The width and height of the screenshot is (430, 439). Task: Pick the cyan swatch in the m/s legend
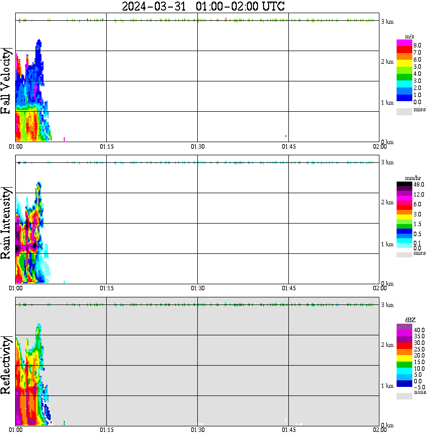[404, 84]
